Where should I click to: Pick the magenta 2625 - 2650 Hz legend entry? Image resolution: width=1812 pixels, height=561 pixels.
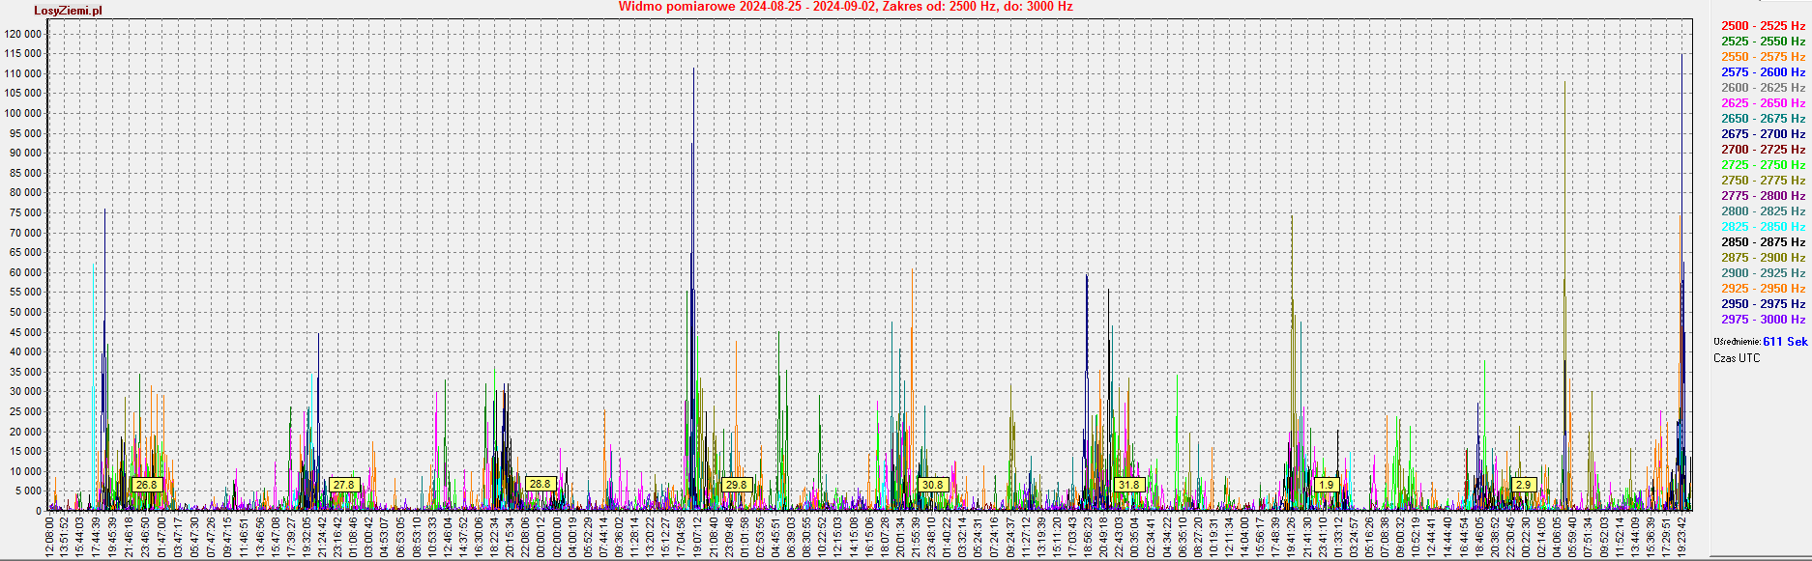coord(1762,103)
